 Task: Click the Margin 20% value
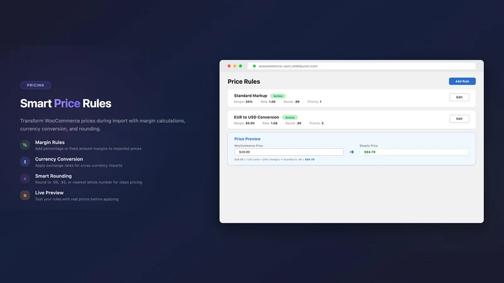point(249,102)
